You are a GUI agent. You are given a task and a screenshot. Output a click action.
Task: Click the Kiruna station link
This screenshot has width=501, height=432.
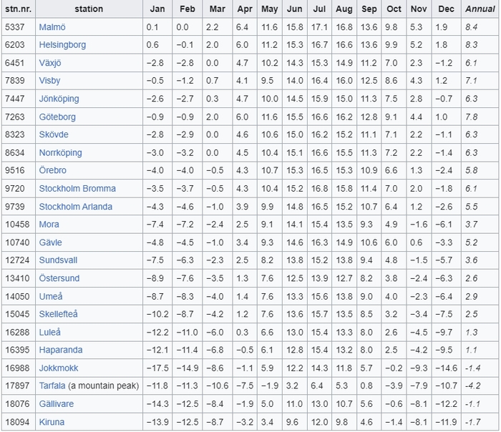tap(52, 422)
